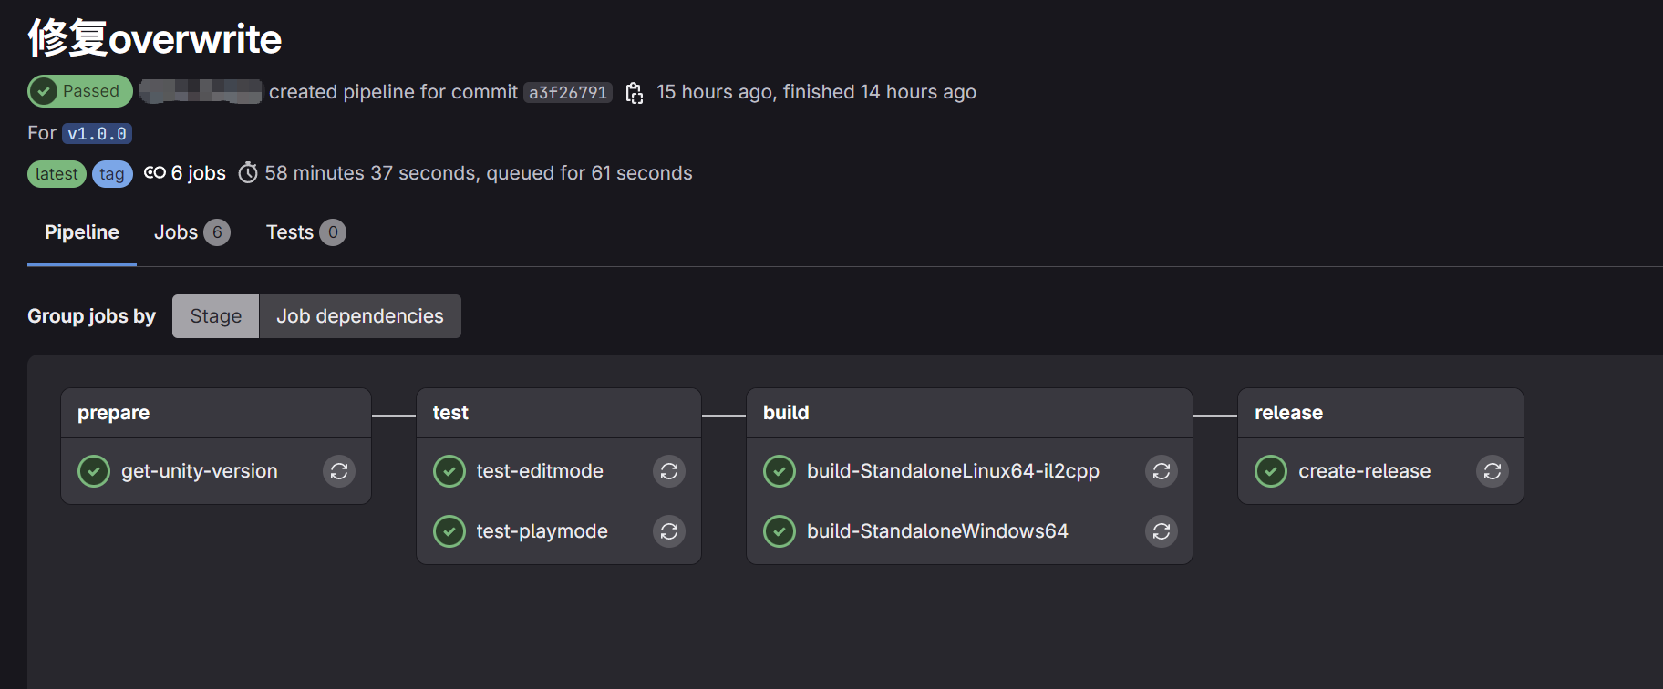Switch to the Pipeline tab
The image size is (1663, 689).
tap(82, 232)
